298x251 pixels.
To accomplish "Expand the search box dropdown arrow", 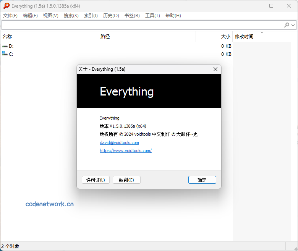I will [x=293, y=25].
